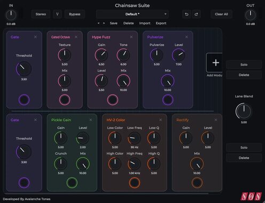Click the Rectify Gain knob

pos(186,138)
